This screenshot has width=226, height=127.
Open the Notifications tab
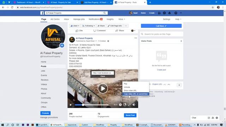click(x=96, y=19)
